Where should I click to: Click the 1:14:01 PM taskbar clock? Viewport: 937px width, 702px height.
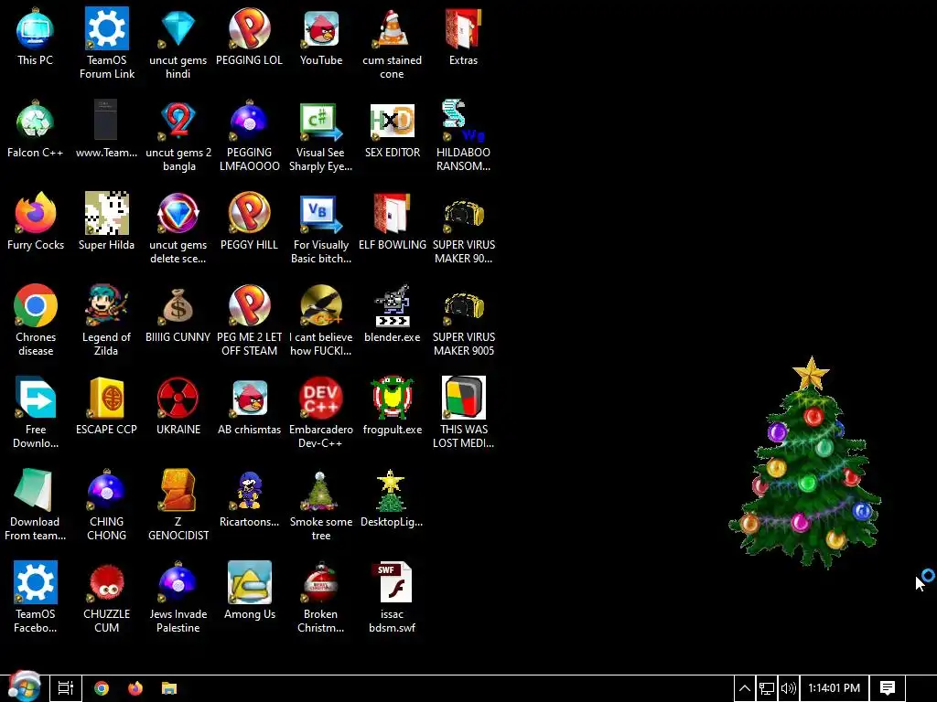tap(835, 688)
